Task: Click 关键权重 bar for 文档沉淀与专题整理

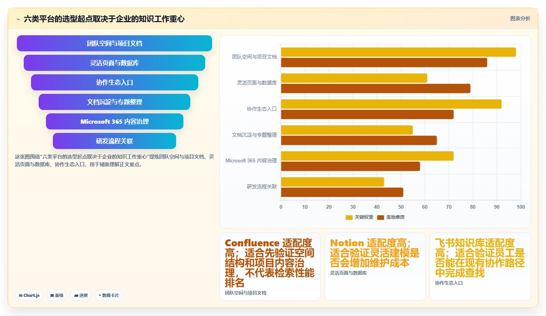Action: tap(347, 130)
